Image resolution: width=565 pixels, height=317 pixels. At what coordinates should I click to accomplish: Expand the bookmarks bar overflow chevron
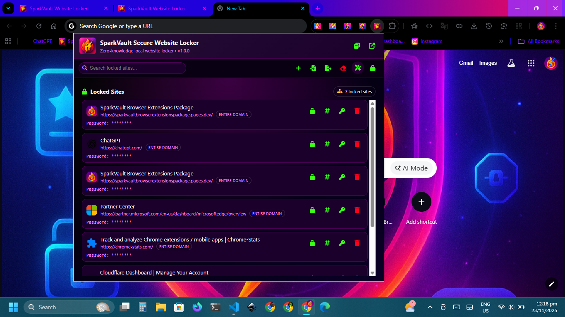[x=501, y=41]
